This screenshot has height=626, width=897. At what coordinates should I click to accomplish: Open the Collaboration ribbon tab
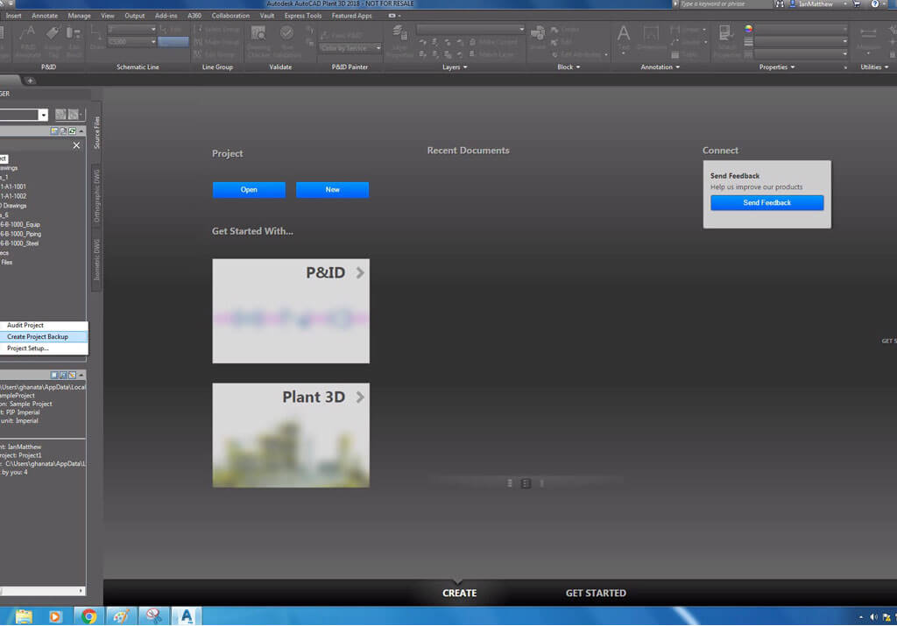pyautogui.click(x=230, y=16)
